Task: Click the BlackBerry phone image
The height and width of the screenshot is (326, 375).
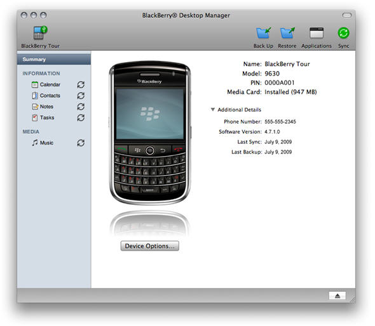Action: click(x=150, y=133)
